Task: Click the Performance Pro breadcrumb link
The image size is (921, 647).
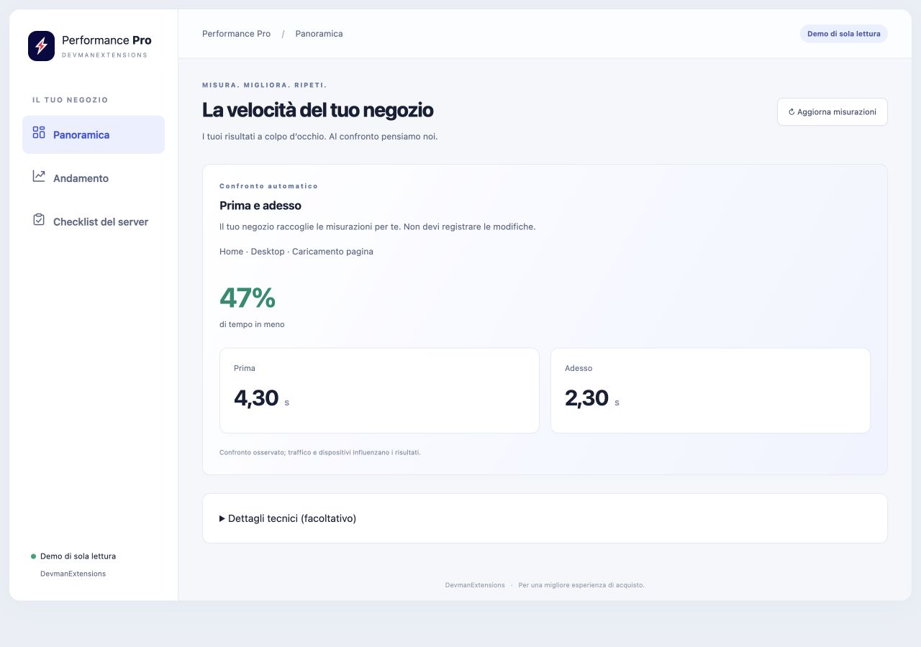Action: click(x=236, y=34)
